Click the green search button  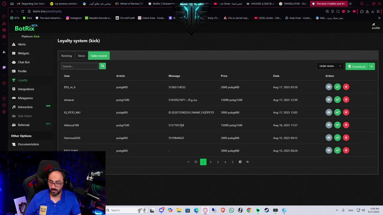102,66
